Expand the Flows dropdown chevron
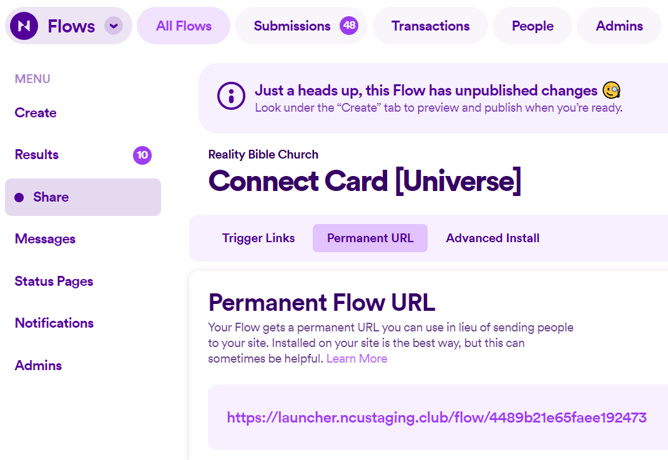 click(113, 26)
